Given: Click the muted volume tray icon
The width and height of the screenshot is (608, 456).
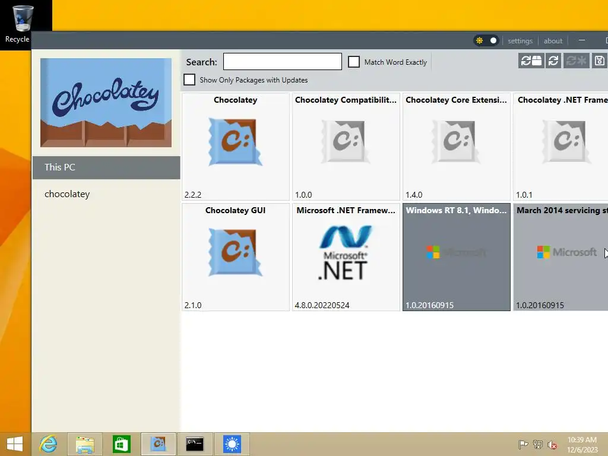Looking at the screenshot, I should coord(552,444).
